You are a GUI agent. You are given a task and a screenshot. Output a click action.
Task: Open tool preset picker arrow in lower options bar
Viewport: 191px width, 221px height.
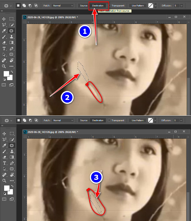tap(11, 121)
